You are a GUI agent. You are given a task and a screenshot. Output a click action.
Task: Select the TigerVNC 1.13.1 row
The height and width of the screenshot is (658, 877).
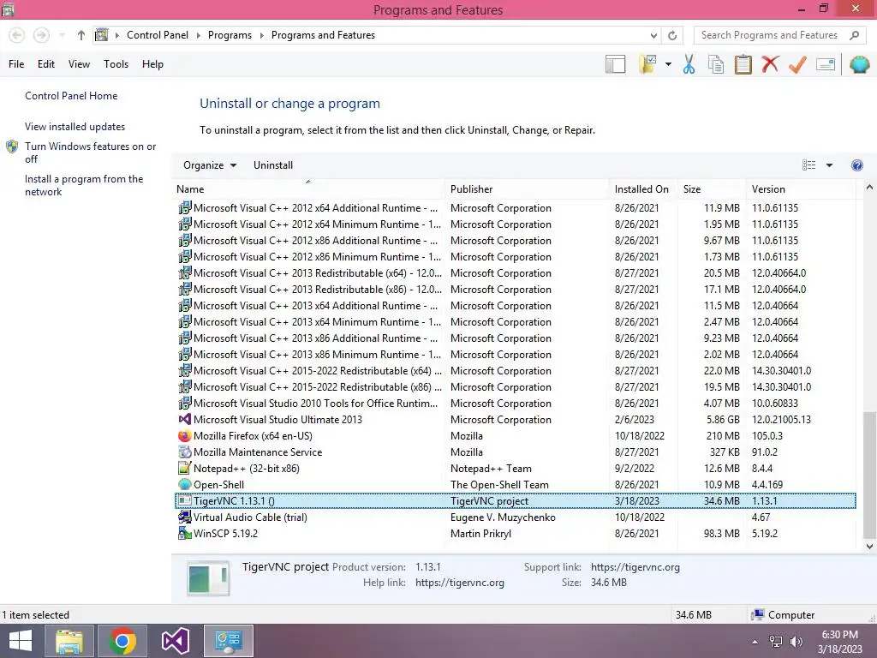click(515, 500)
